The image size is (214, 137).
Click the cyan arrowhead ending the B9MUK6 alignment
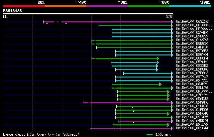tap(157, 70)
